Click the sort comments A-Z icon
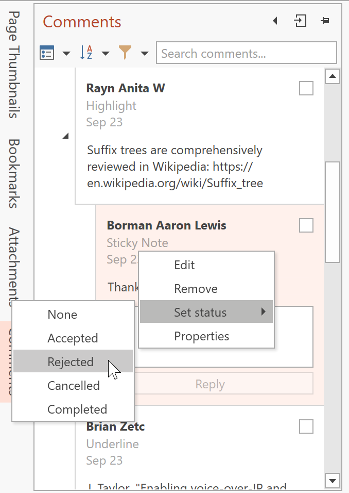Image resolution: width=349 pixels, height=493 pixels. pos(86,53)
